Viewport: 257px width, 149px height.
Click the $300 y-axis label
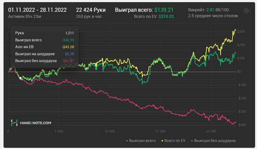click(241, 31)
